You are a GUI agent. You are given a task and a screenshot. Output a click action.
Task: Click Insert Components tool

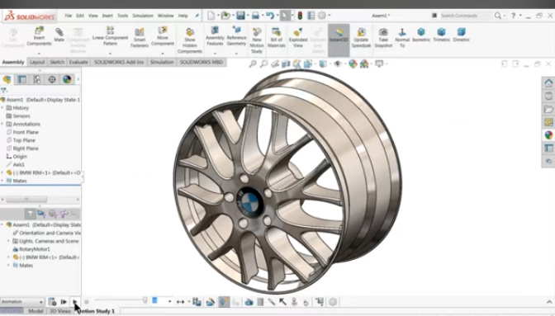click(39, 36)
